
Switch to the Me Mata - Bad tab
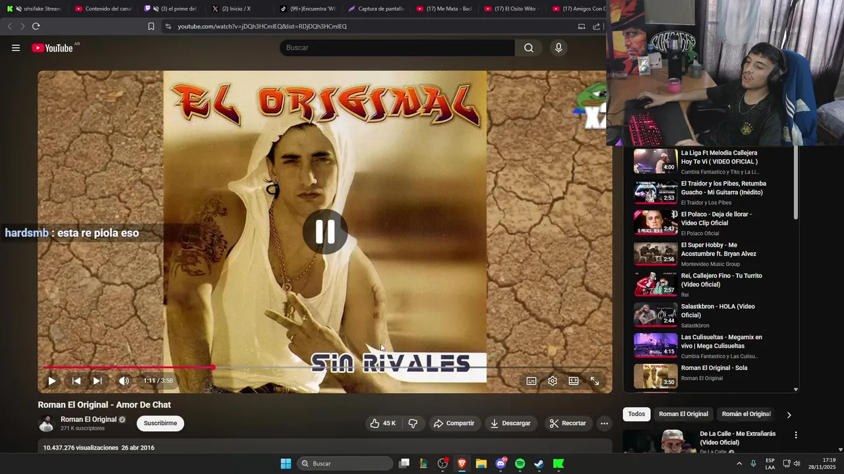[x=444, y=9]
